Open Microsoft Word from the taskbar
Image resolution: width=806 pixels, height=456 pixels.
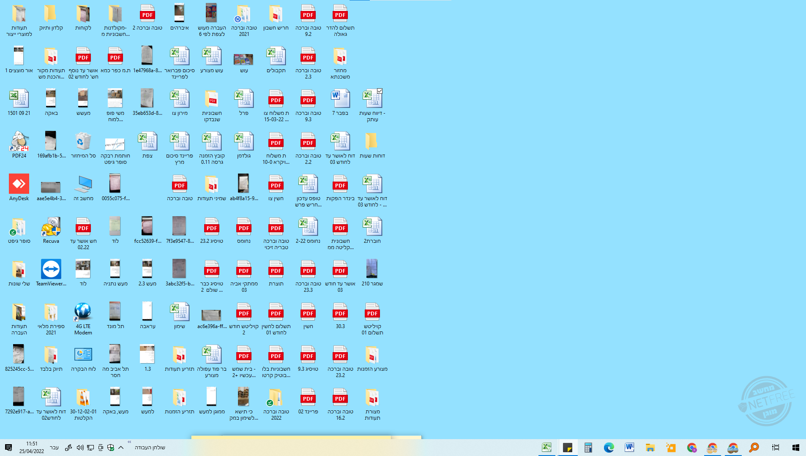(629, 447)
